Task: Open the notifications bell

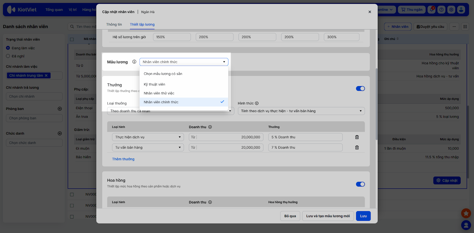Action: click(431, 10)
